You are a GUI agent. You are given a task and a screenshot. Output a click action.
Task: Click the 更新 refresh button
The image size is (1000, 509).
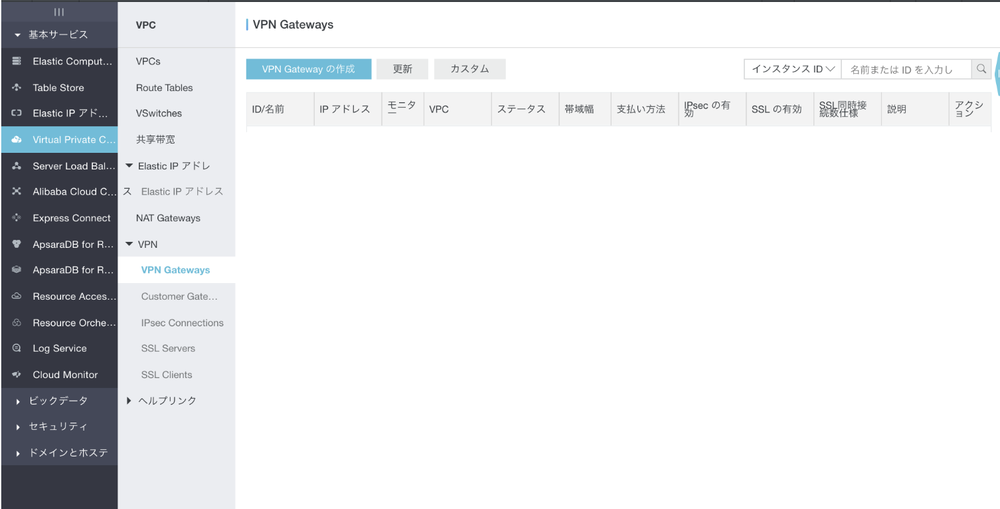tap(402, 69)
